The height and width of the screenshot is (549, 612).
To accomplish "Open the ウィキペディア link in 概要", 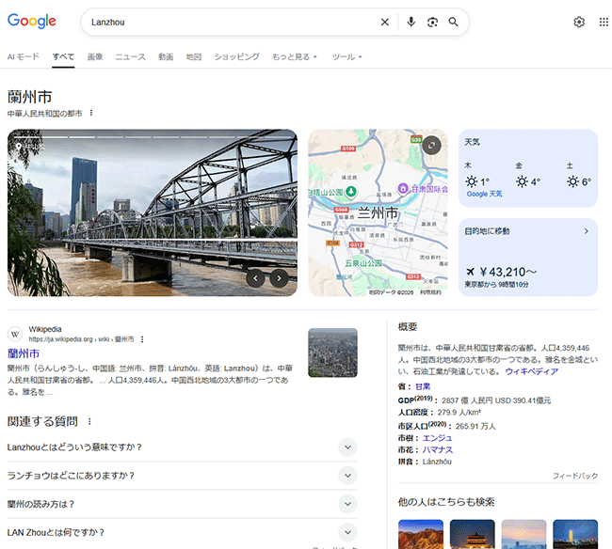I will coord(532,371).
